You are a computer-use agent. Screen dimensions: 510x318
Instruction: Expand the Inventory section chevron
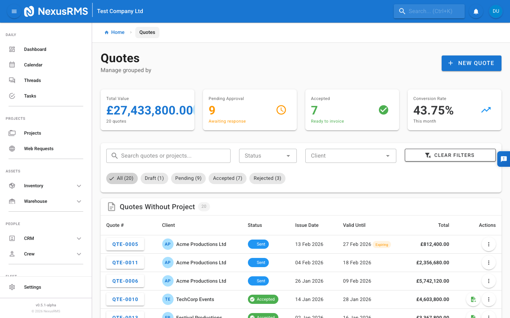point(79,185)
